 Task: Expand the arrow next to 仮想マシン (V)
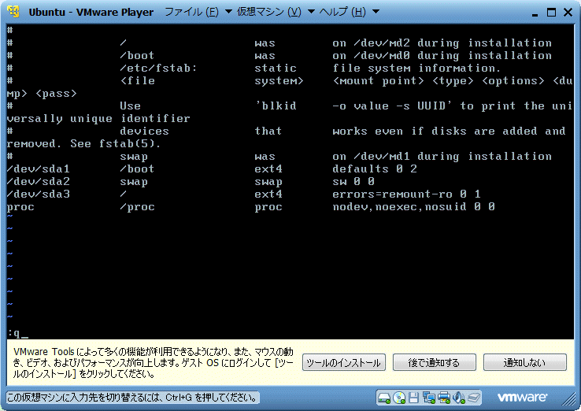pyautogui.click(x=310, y=12)
